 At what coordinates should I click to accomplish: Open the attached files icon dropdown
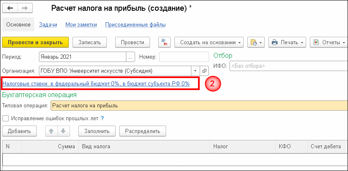click(254, 42)
